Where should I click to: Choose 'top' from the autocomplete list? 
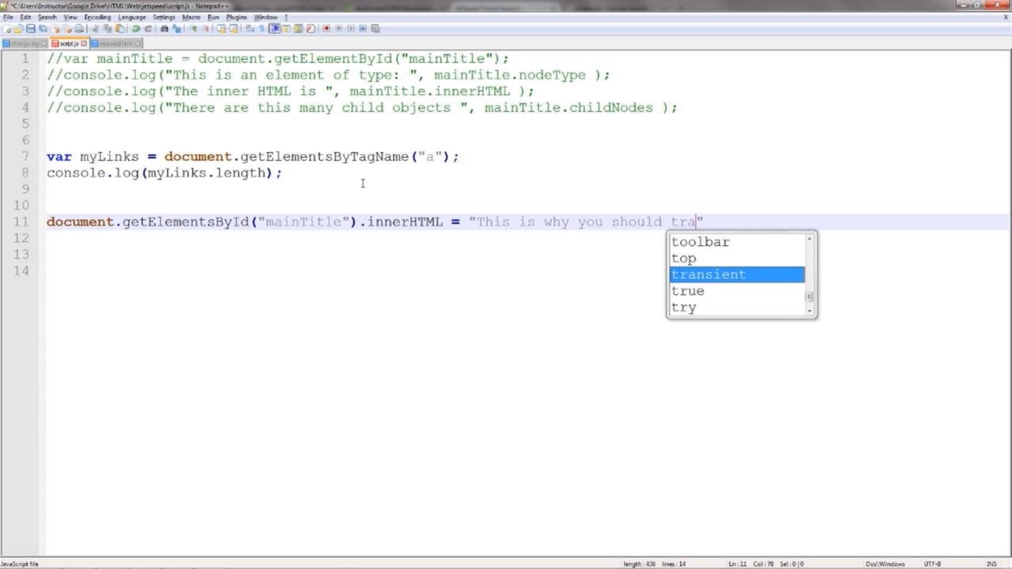(x=737, y=258)
